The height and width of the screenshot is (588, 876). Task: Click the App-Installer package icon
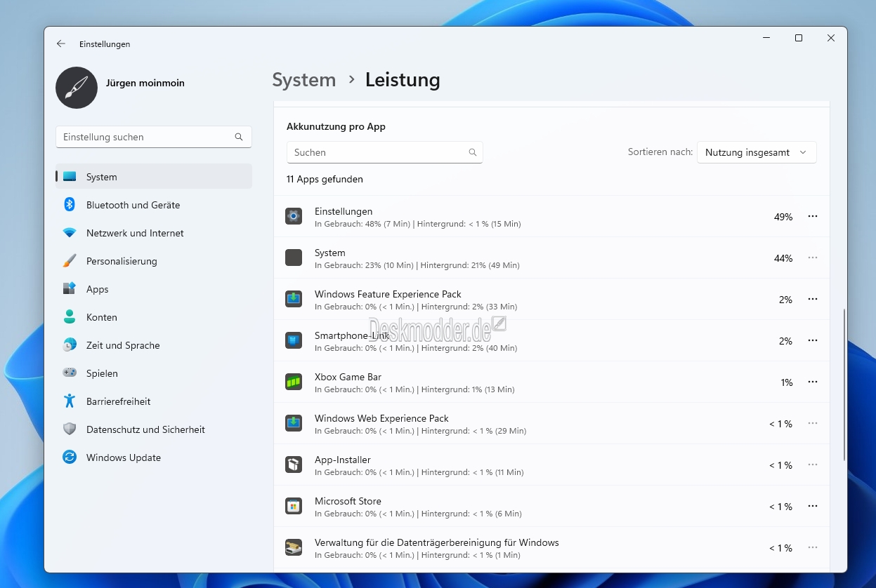click(x=294, y=465)
